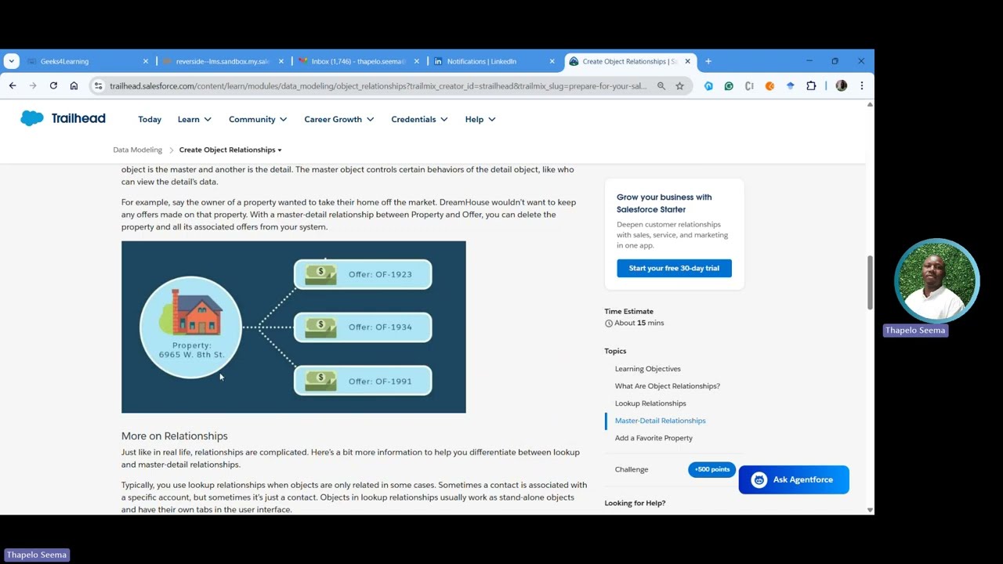Click the Grammarly extension icon
The width and height of the screenshot is (1003, 564).
pos(729,86)
